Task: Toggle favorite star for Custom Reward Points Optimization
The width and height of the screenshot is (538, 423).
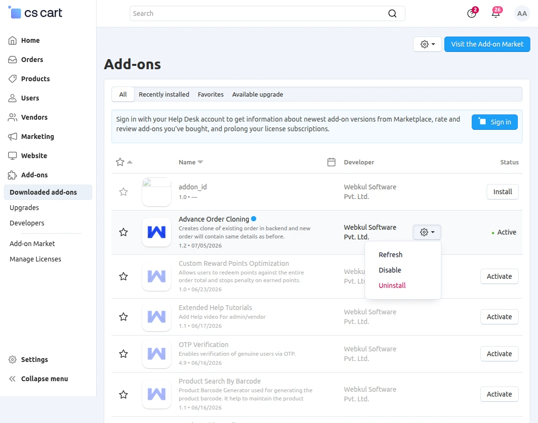Action: pos(123,276)
